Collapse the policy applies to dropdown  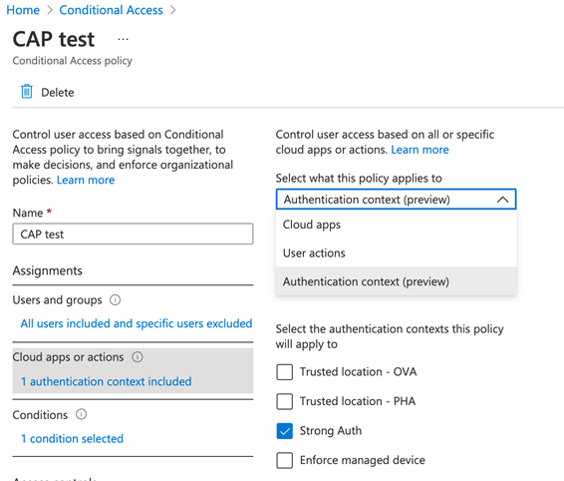(396, 200)
